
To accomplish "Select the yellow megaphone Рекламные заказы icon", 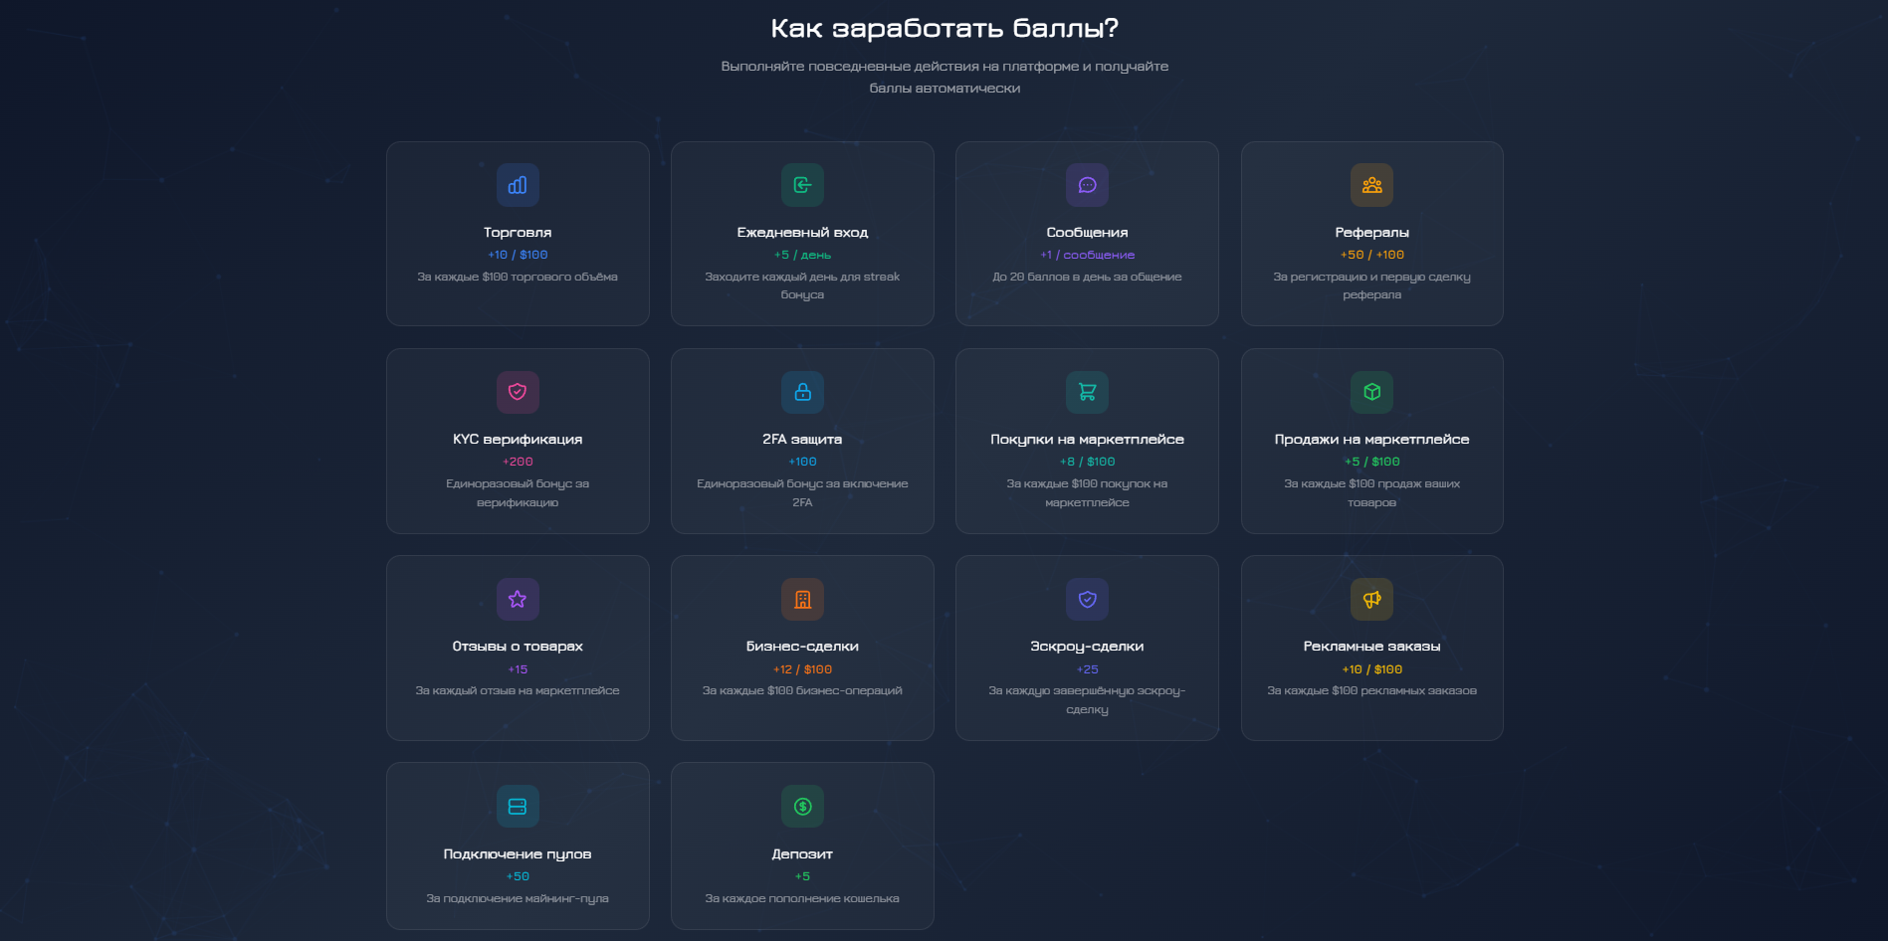I will 1371,599.
